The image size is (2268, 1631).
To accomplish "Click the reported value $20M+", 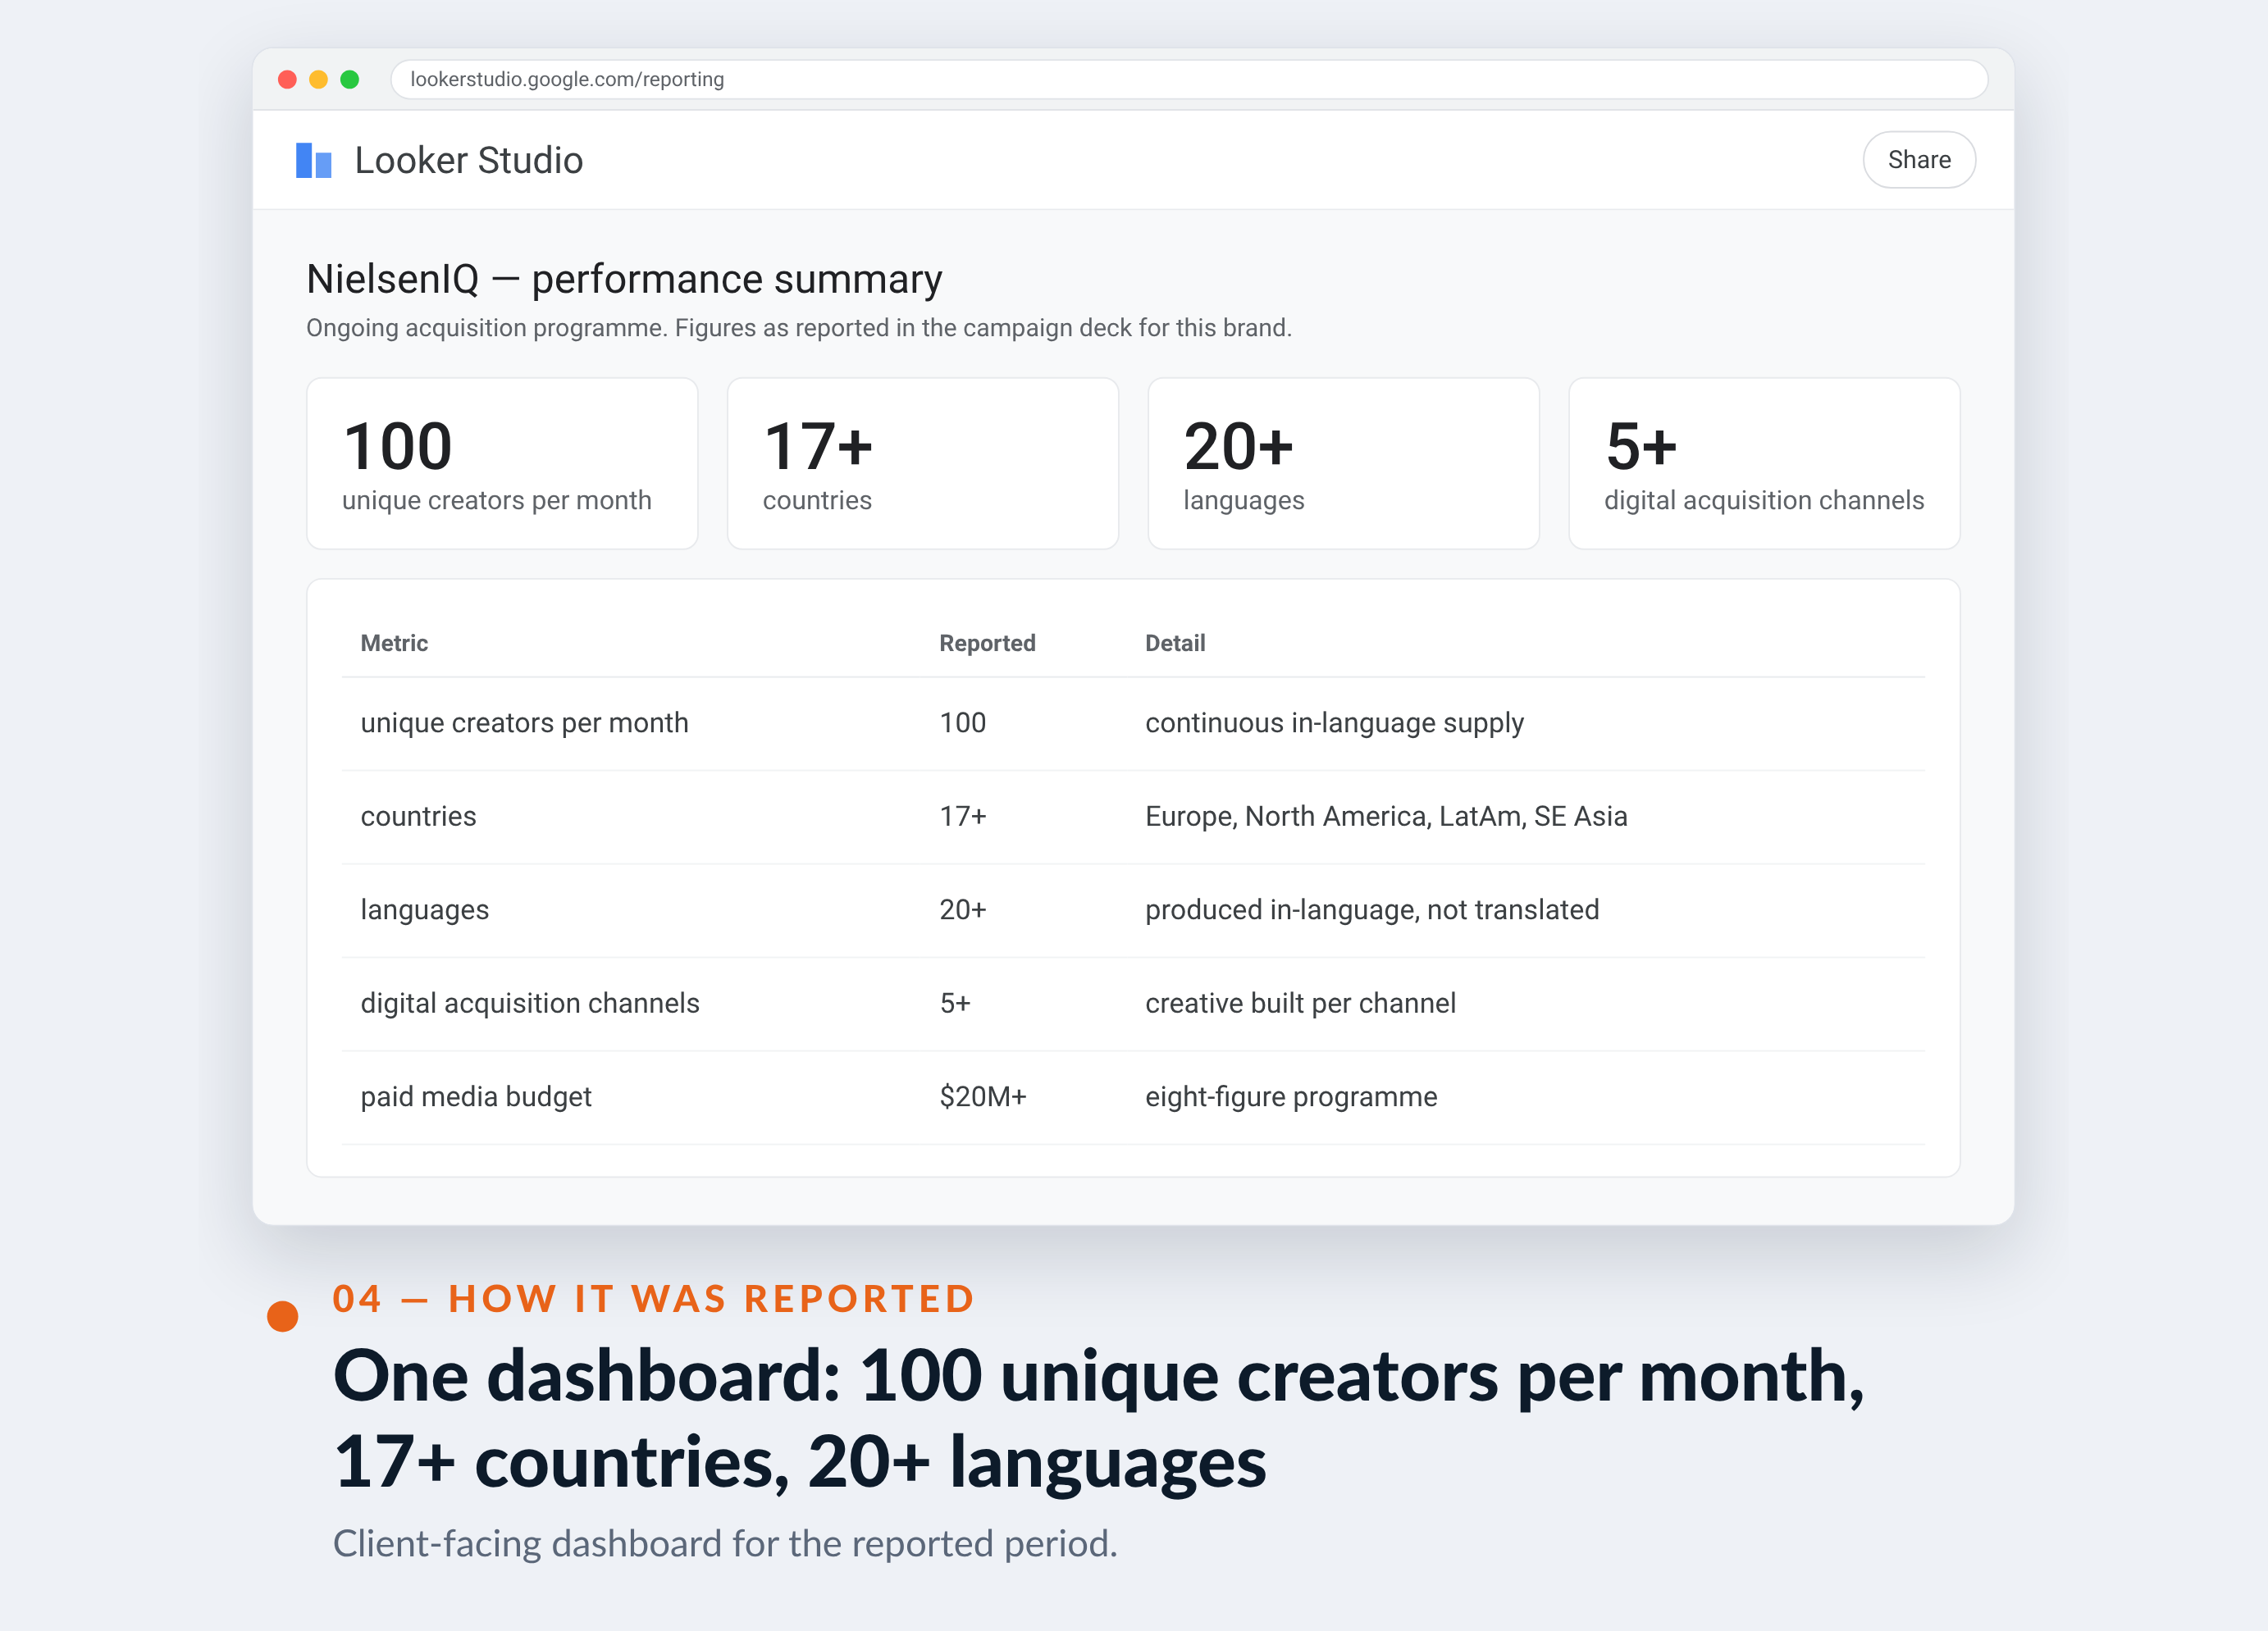I will [983, 1097].
